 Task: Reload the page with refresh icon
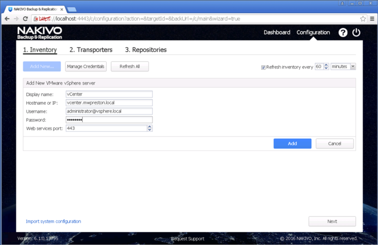25,19
